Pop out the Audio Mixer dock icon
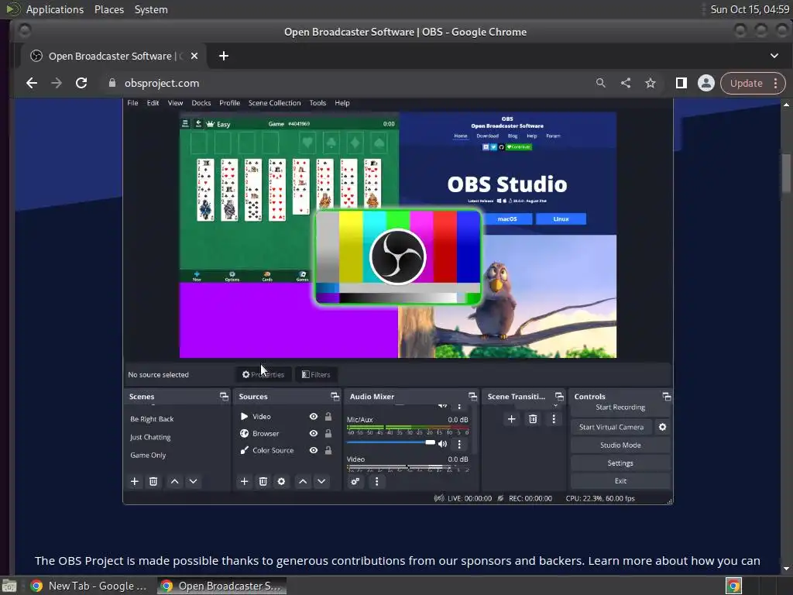This screenshot has height=595, width=793. (x=472, y=396)
